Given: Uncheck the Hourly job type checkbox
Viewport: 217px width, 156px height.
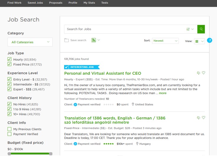Looking at the screenshot, I should coord(9,59).
